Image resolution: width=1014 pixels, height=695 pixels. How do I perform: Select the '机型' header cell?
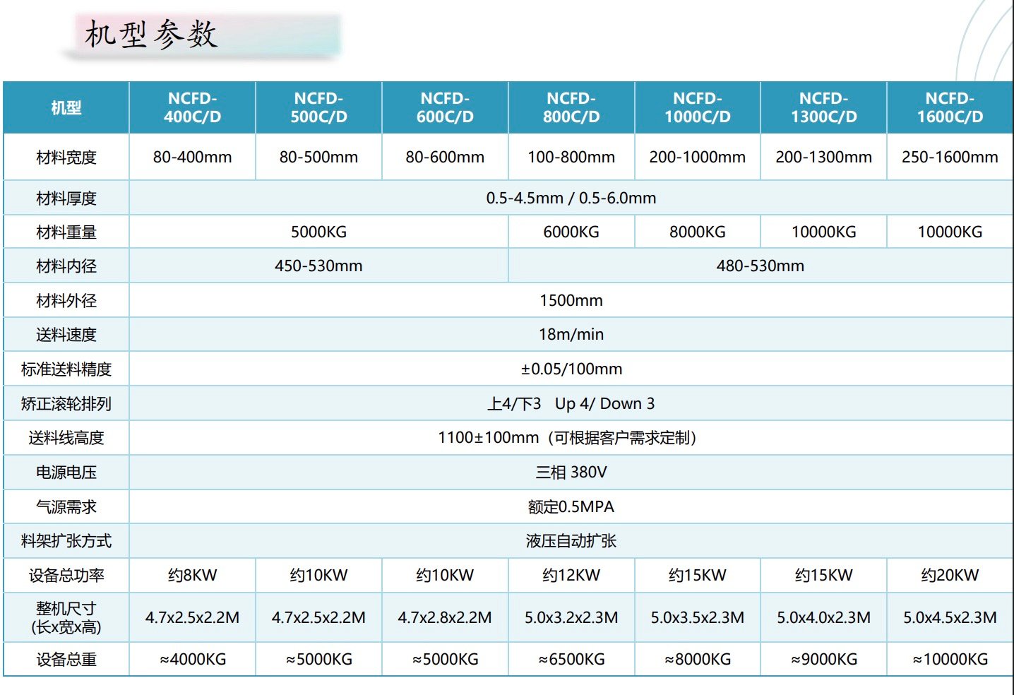66,108
